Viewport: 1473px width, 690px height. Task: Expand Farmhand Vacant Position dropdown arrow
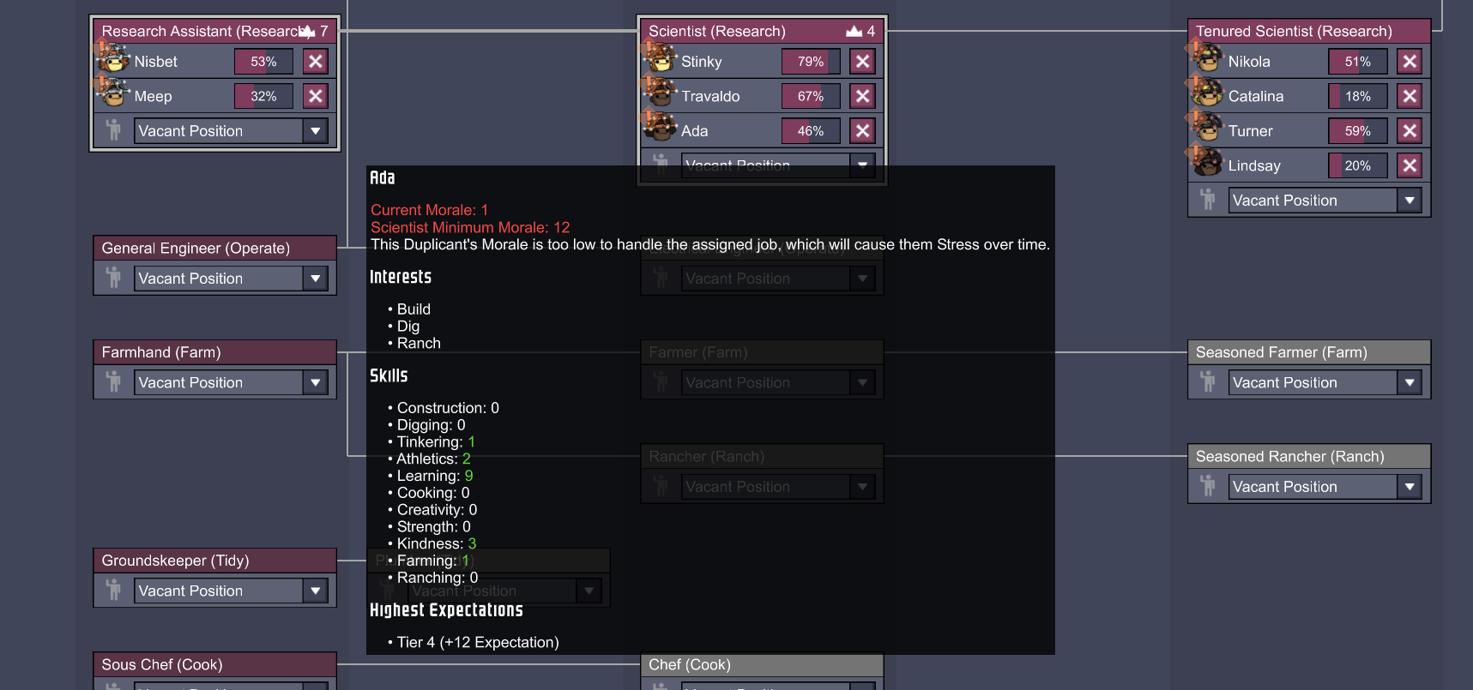(316, 382)
